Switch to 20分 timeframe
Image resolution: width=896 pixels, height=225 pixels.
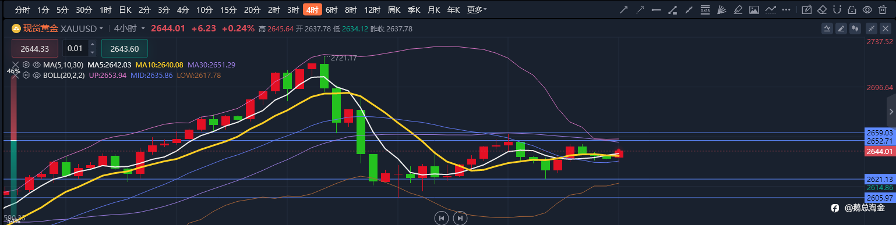click(x=252, y=10)
